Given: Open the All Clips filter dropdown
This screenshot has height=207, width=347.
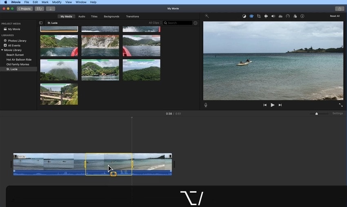Looking at the screenshot, I should (x=155, y=23).
